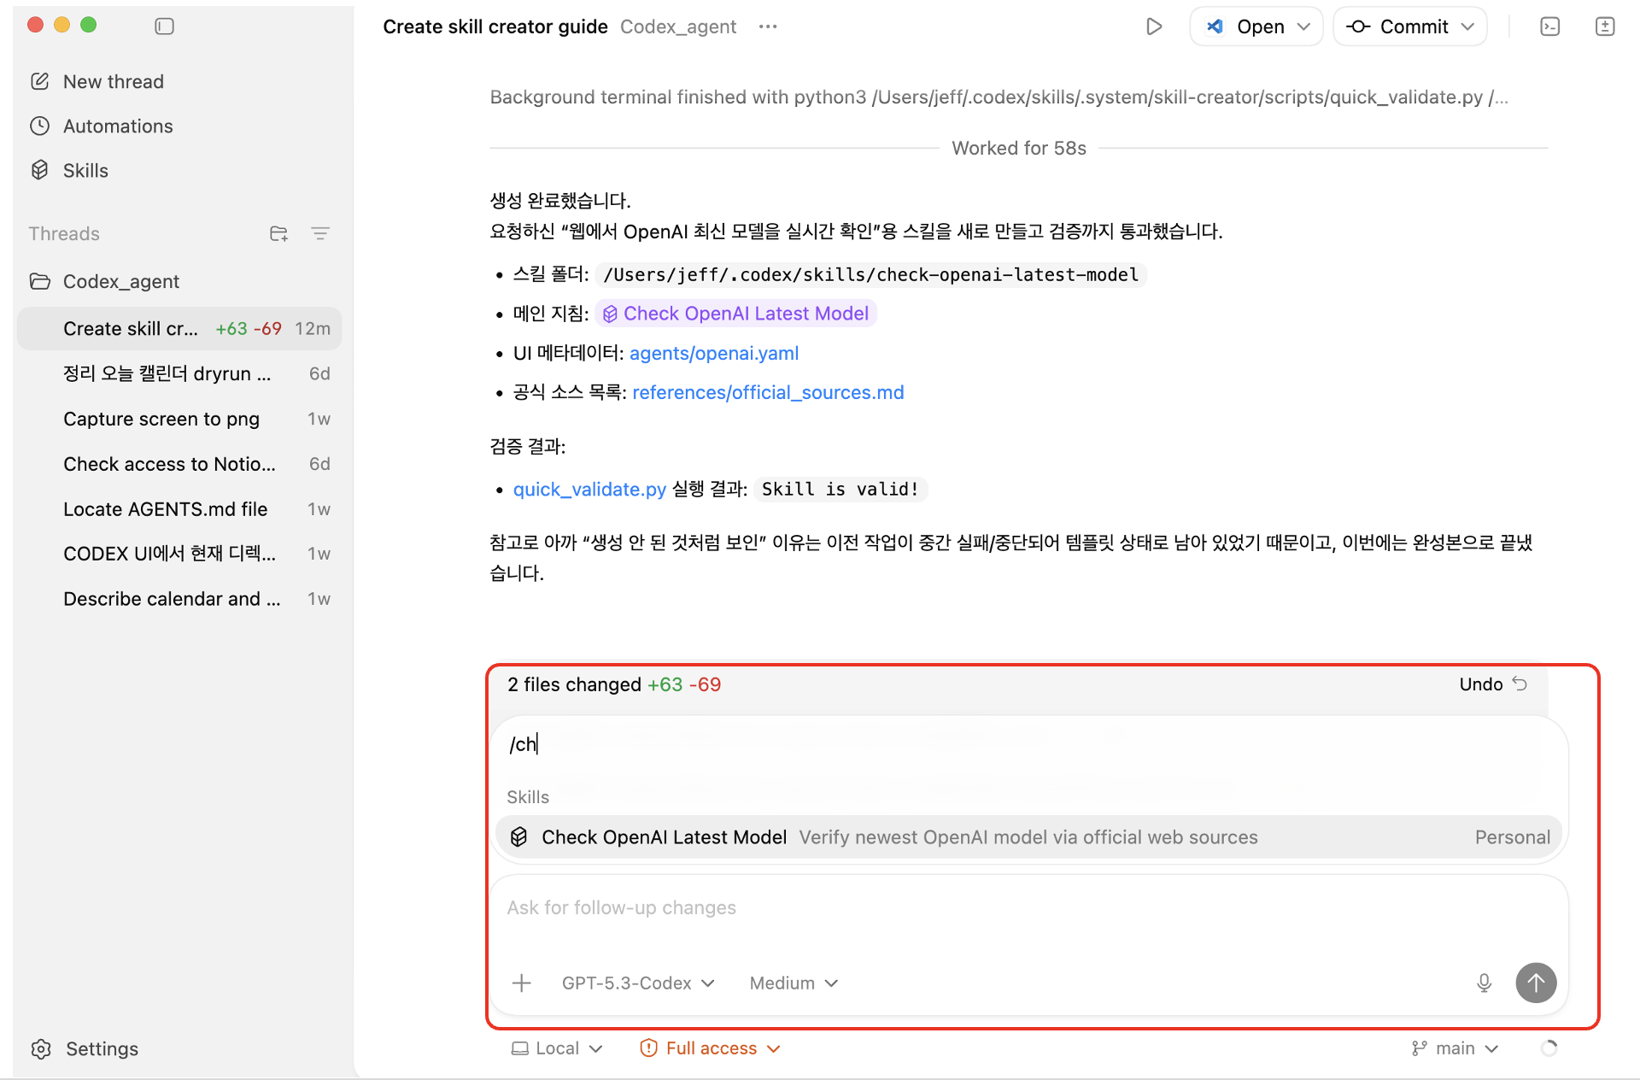Select 'Check OpenAI Latest Model' skill suggestion
The height and width of the screenshot is (1080, 1640).
[1028, 837]
